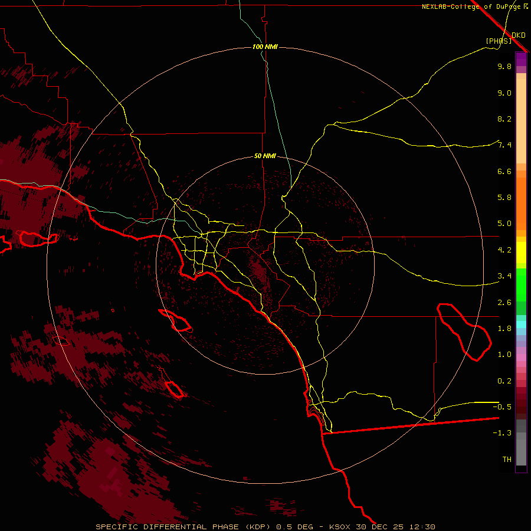Click the 5.0 scale value
Image resolution: width=531 pixels, height=531 pixels.
click(x=504, y=224)
